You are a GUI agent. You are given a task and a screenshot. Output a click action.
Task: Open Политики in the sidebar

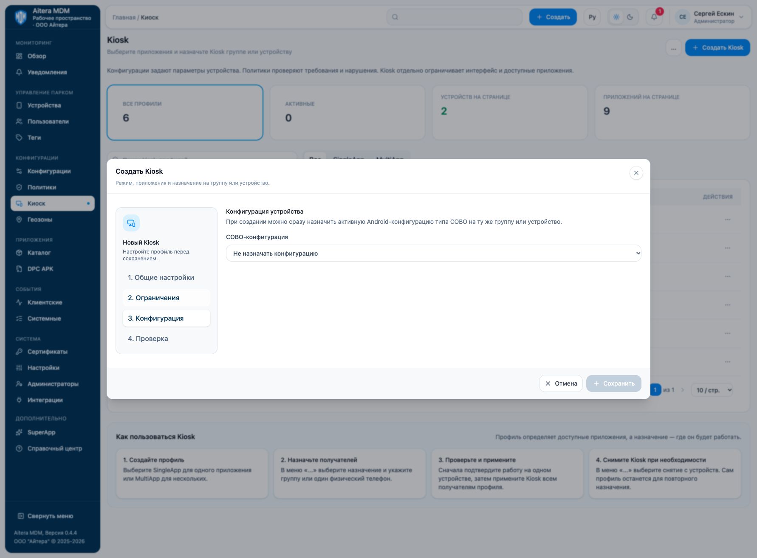coord(53,187)
